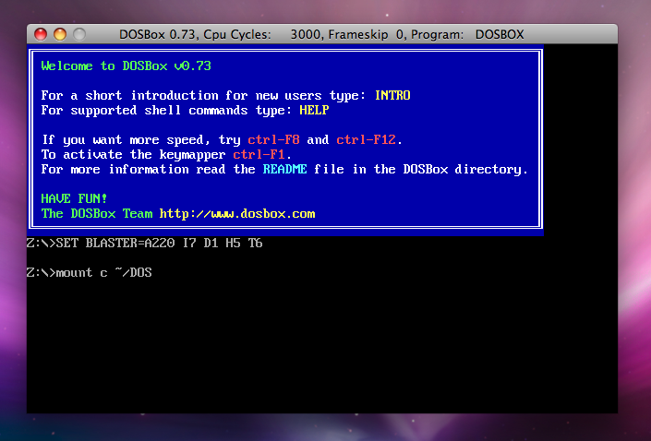Screen dimensions: 651x441
Task: Click the DOSBox 0.73 window title text
Action: pos(321,34)
